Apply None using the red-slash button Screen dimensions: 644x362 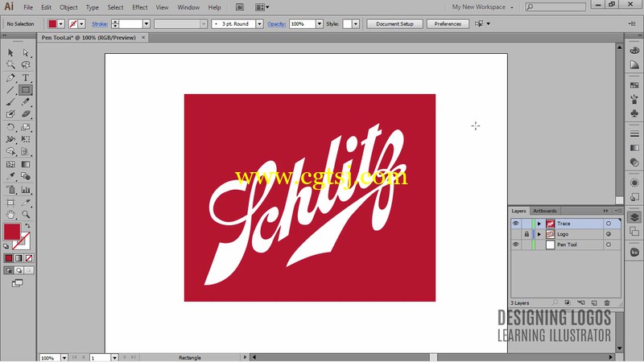pyautogui.click(x=29, y=258)
